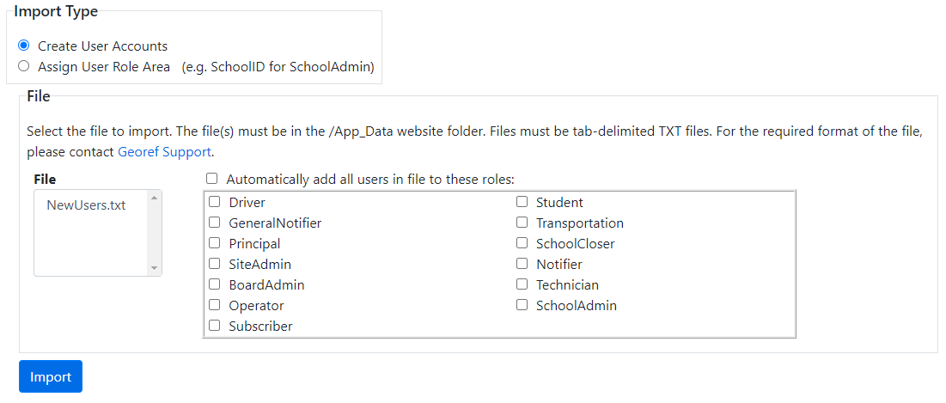Enable the SchoolCloser role checkbox
Image resolution: width=946 pixels, height=403 pixels.
[522, 244]
